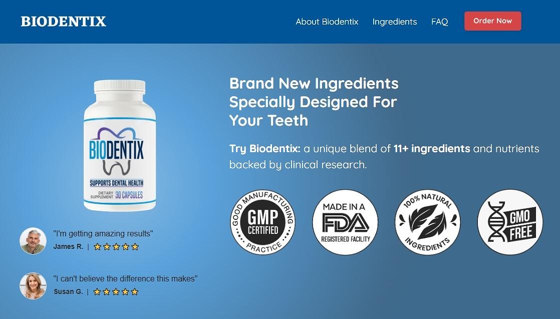Click Susan G.'s five-star rating
Screen dimensions: 560x319
(x=116, y=292)
